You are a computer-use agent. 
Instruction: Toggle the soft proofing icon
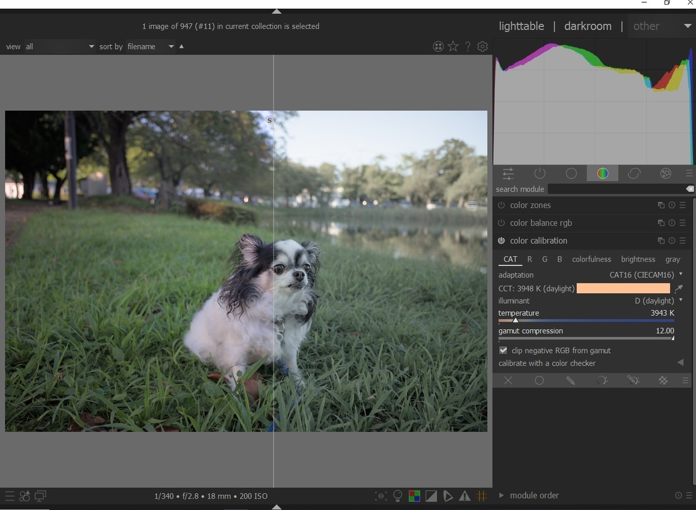pos(448,496)
